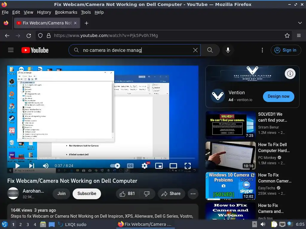List all tabs dropdown arrow

point(300,23)
